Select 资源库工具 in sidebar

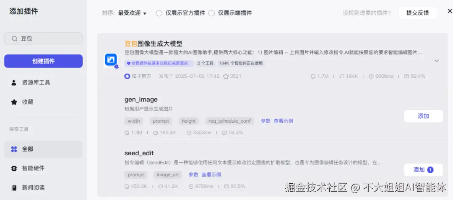(x=43, y=83)
